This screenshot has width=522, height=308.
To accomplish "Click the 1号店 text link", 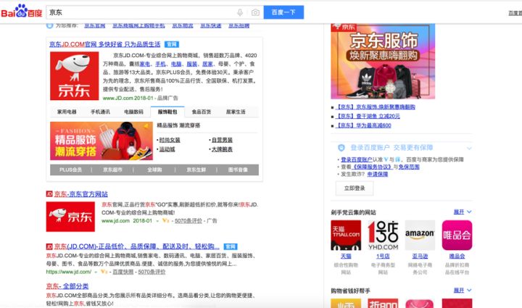I will [383, 256].
